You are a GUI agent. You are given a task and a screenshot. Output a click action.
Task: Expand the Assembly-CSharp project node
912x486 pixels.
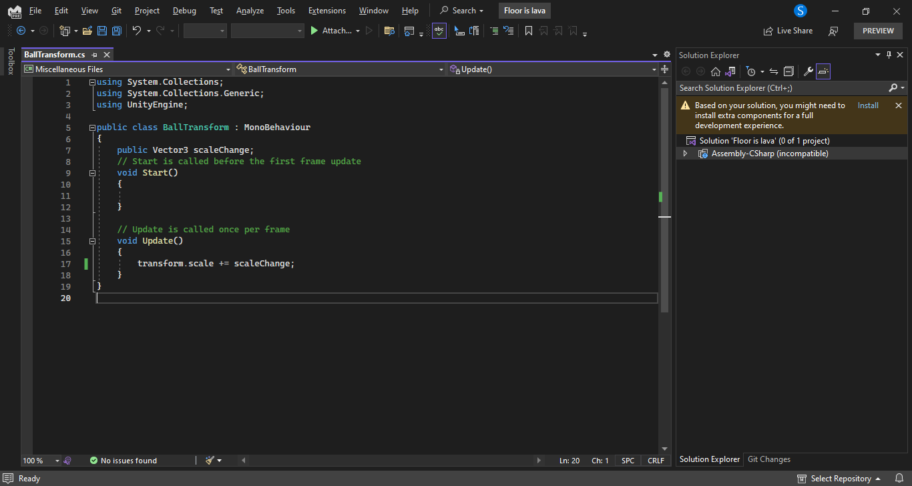click(685, 154)
